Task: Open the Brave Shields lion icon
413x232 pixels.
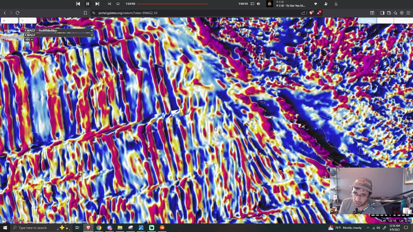Action: [311, 13]
